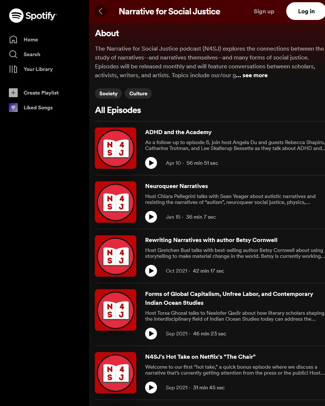Image resolution: width=325 pixels, height=406 pixels.
Task: Expand the description with see more
Action: [255, 75]
